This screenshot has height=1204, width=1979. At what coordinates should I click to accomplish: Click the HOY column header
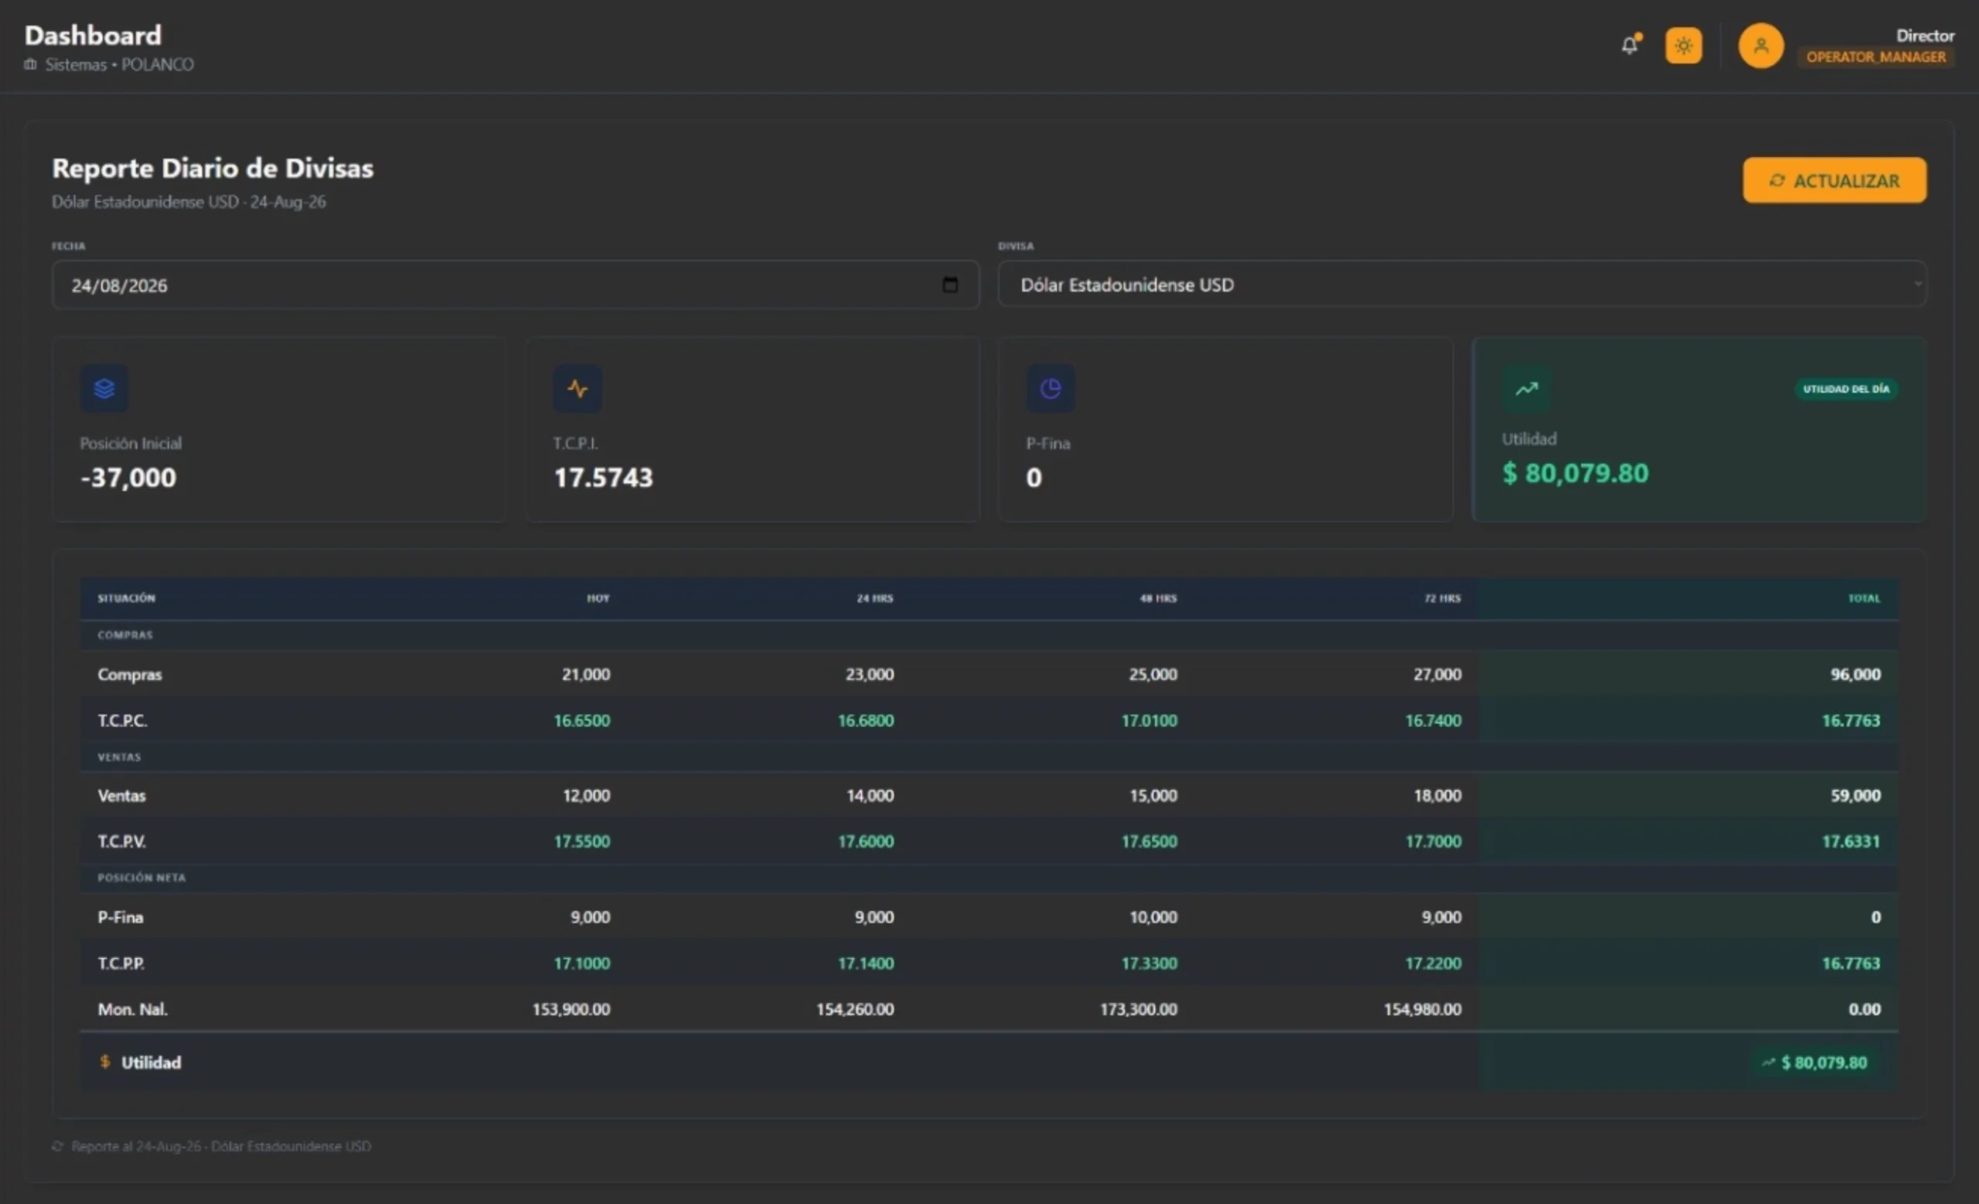(x=598, y=599)
